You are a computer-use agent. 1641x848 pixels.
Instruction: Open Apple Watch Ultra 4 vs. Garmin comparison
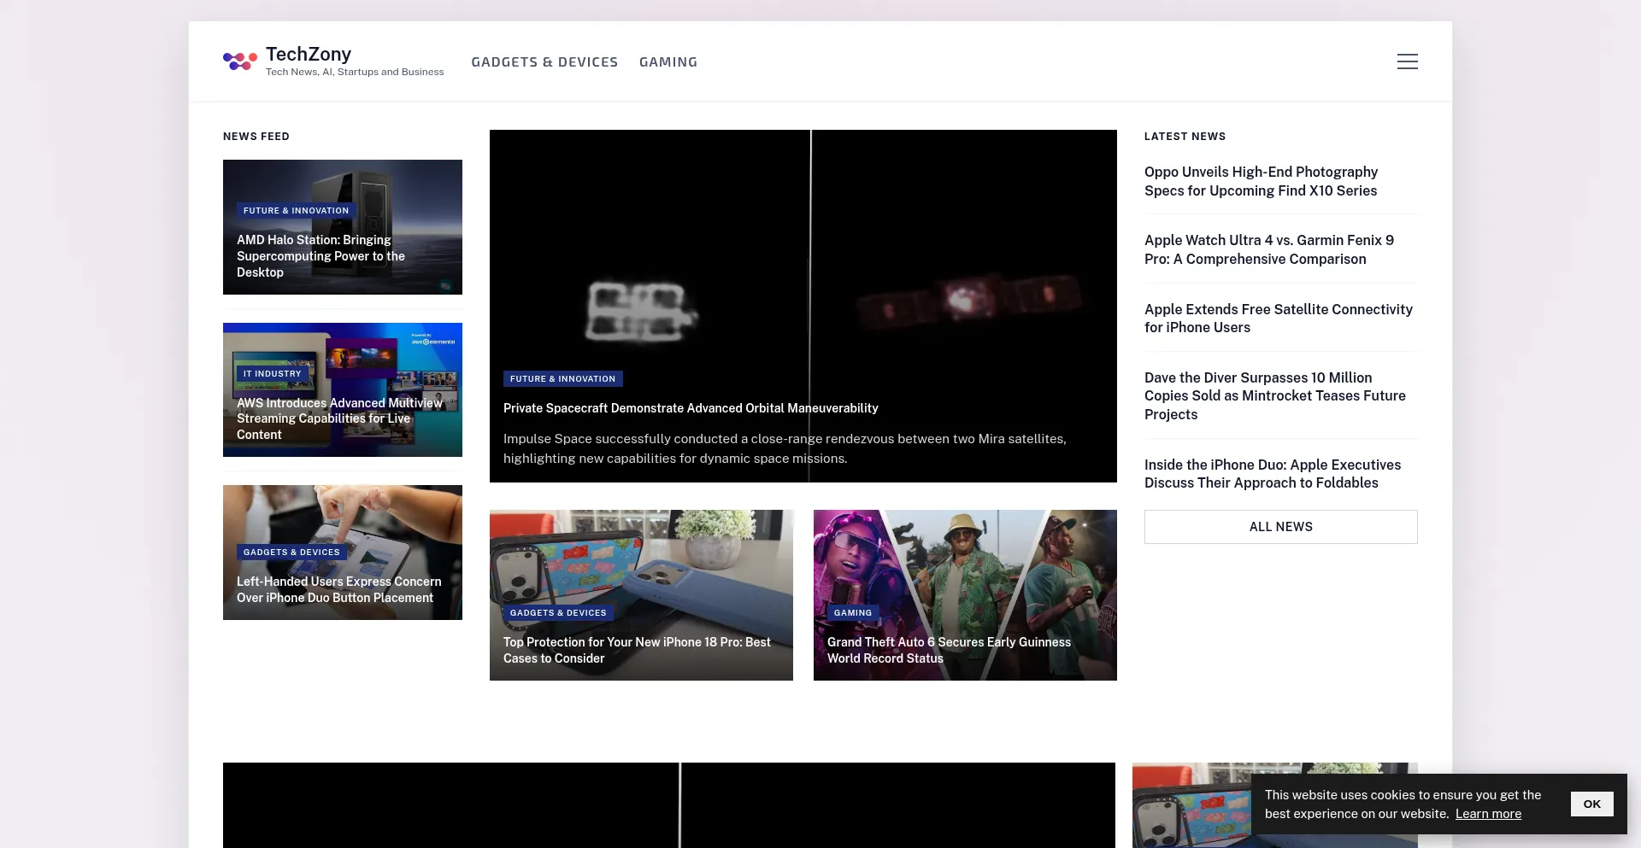tap(1269, 249)
